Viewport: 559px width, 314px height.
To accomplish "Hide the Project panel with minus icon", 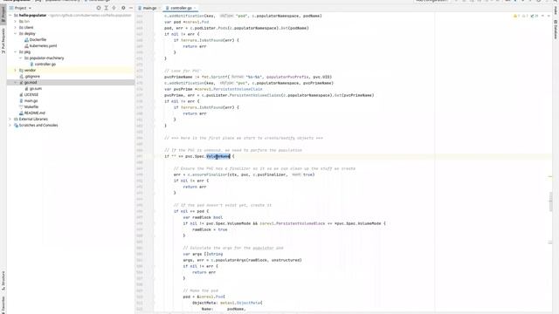I will (131, 8).
